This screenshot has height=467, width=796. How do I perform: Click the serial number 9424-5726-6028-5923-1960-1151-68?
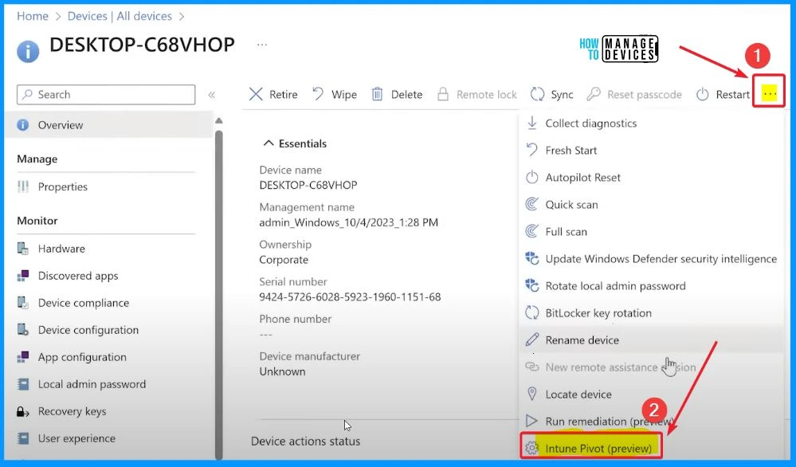(x=350, y=296)
